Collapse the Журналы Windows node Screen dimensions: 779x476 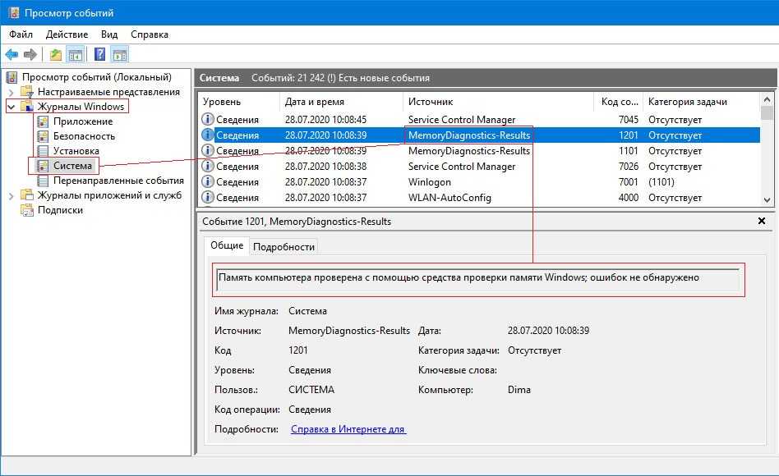click(x=11, y=107)
